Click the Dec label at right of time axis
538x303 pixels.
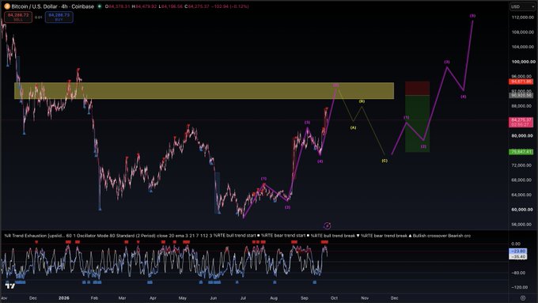pyautogui.click(x=395, y=297)
